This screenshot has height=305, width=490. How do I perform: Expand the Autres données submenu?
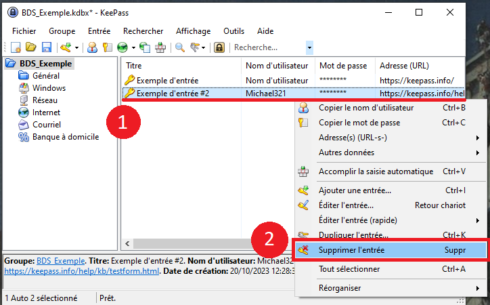(x=391, y=152)
